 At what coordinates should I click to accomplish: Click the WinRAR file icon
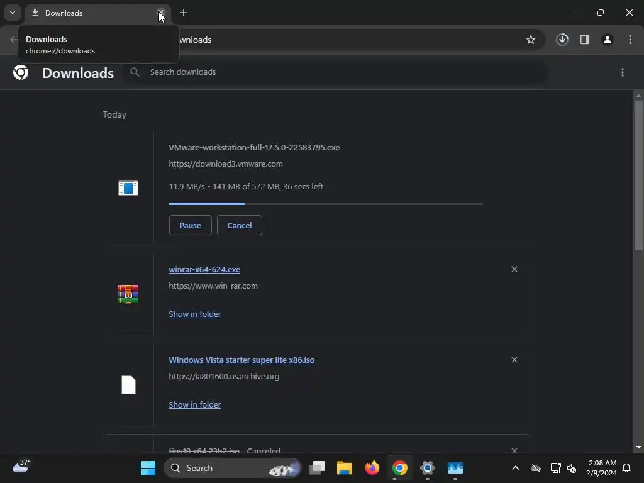pyautogui.click(x=128, y=294)
